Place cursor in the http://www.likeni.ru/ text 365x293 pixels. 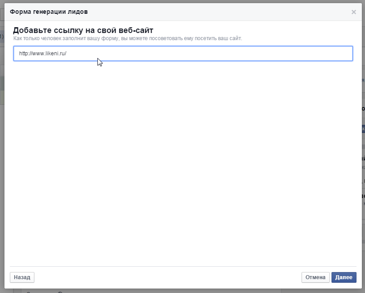42,54
